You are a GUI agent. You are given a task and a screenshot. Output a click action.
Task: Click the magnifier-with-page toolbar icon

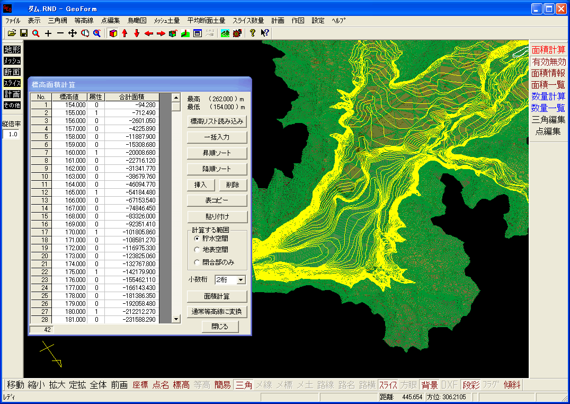85,33
